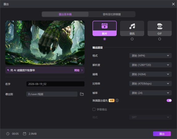This screenshot has width=177, height=139.
Task: Click the 幀率 label
Action: (95, 93)
